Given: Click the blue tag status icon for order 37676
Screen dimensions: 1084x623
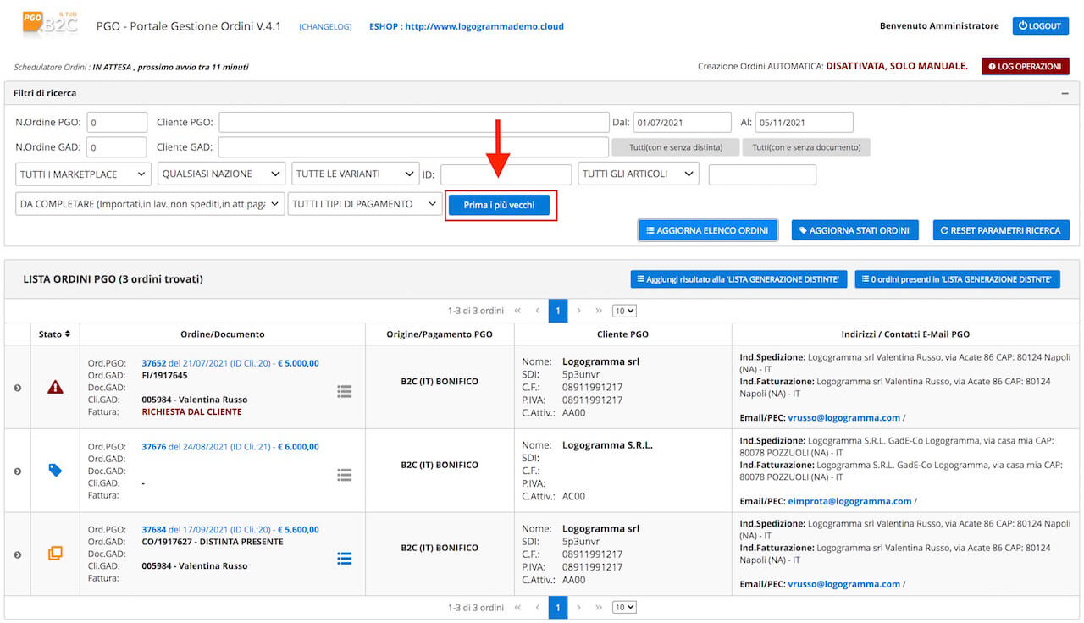Looking at the screenshot, I should [x=55, y=470].
